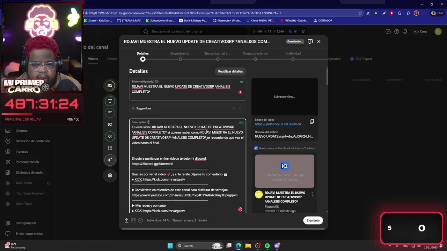Screen dimensions: 447x251
Task: Open File Explorer from the taskbar
Action: tap(248, 246)
